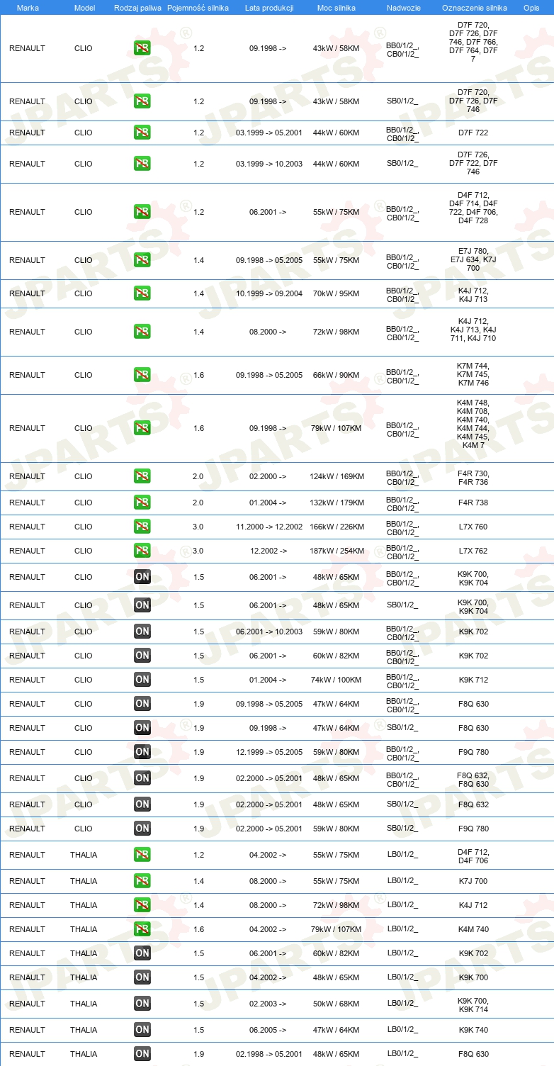The height and width of the screenshot is (1066, 554).
Task: Click THALIA model cell in K9K 740 row
Action: 84,1030
